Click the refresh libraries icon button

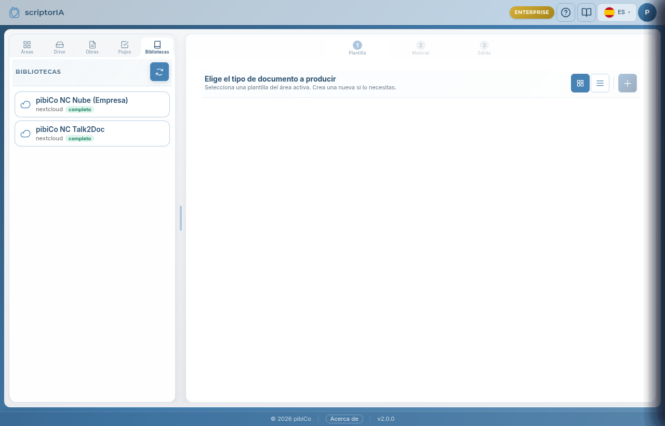(159, 72)
